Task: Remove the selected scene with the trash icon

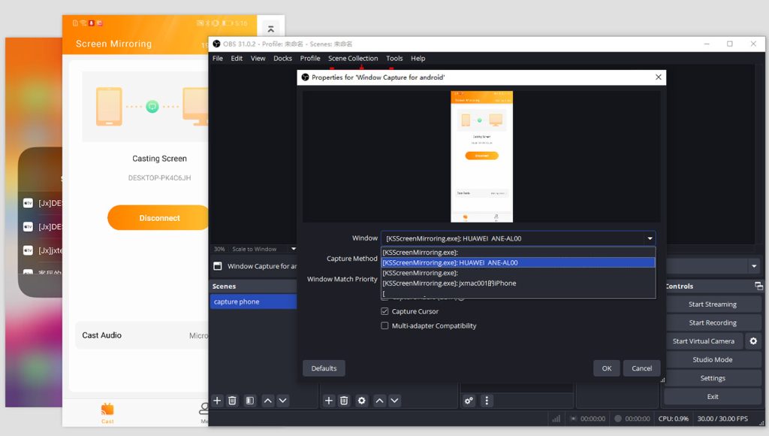Action: point(233,401)
